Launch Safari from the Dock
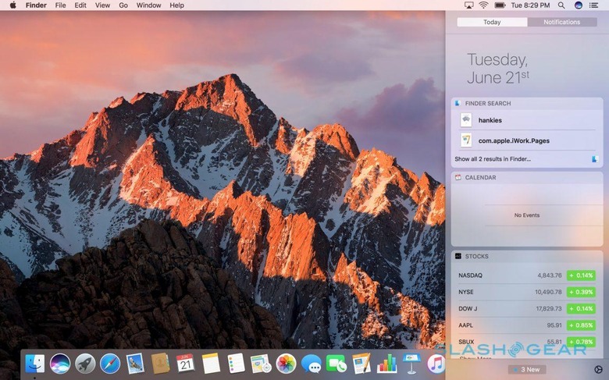 pos(109,363)
